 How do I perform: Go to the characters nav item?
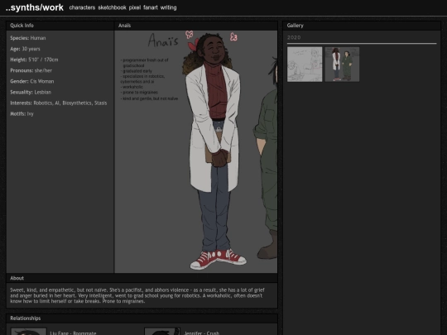coord(82,7)
